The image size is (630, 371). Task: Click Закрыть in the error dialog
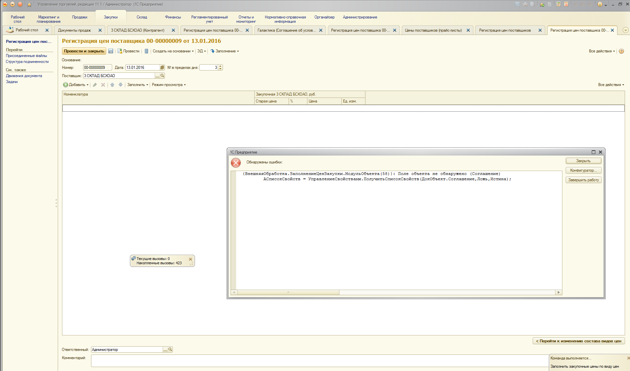583,161
